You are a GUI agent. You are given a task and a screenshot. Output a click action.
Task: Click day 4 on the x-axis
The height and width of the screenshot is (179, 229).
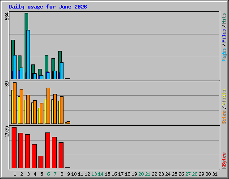[35, 174]
